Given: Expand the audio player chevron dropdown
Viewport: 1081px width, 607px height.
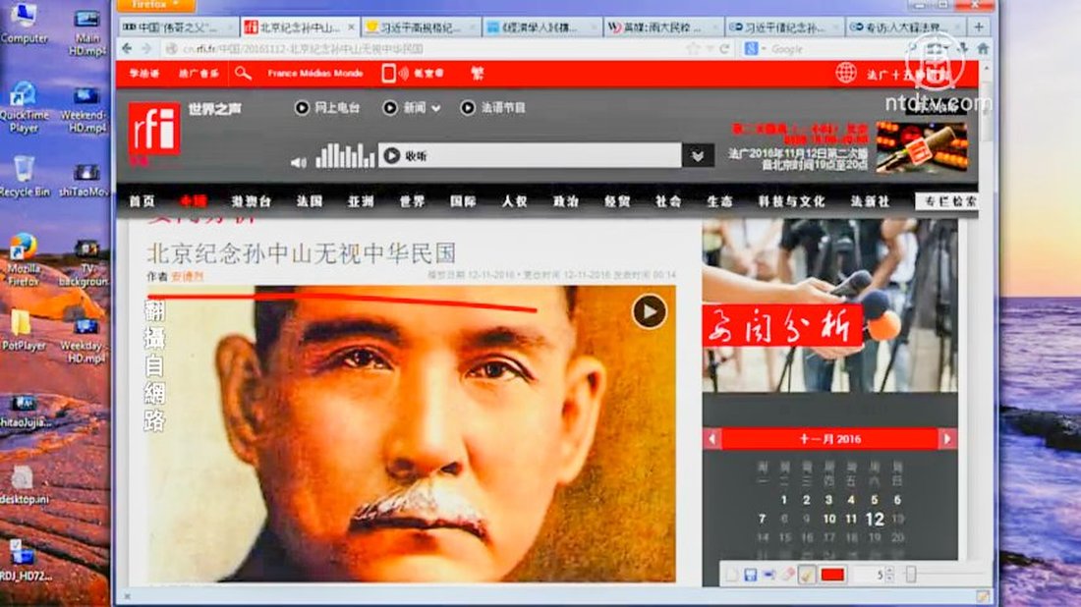Looking at the screenshot, I should tap(698, 155).
